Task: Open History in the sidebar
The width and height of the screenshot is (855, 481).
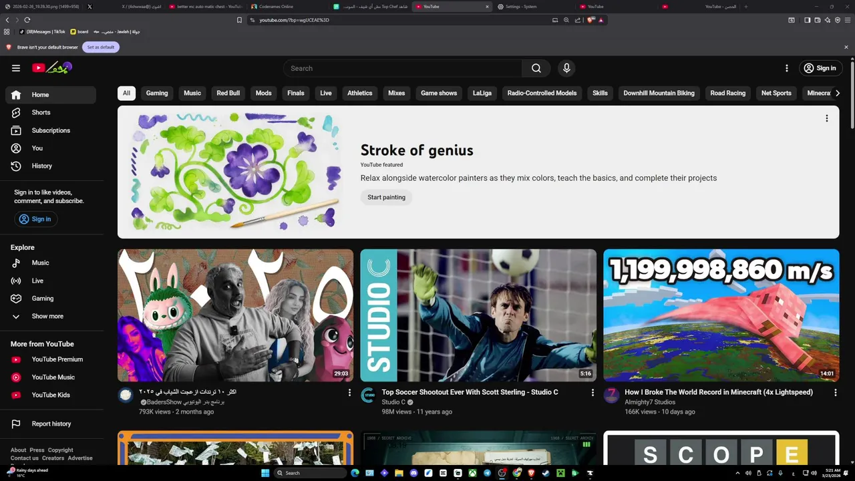Action: coord(51,166)
